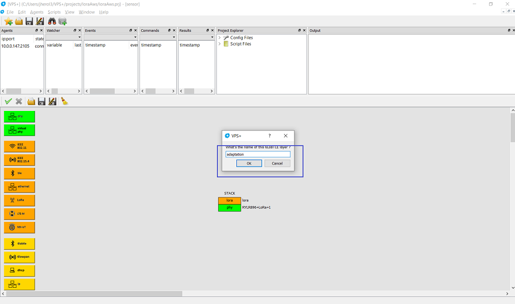
Task: Click the gray X cancel toolbar icon
Action: click(19, 101)
